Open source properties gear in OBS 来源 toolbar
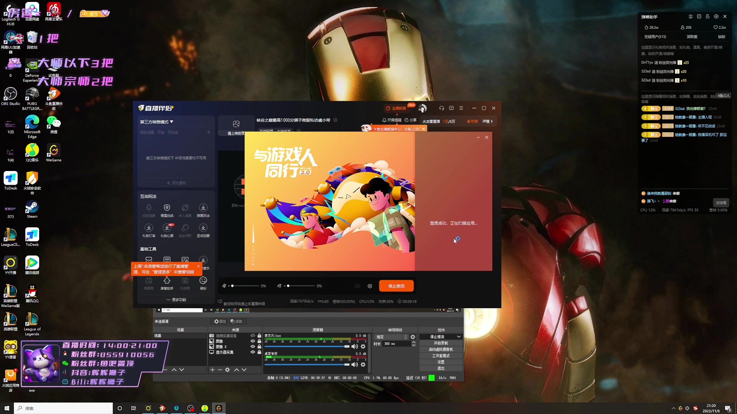Viewport: 737px width, 414px height. tap(228, 370)
